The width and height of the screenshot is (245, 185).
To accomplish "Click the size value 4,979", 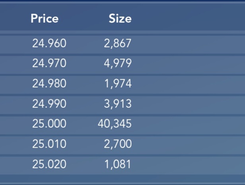I will (x=118, y=64).
